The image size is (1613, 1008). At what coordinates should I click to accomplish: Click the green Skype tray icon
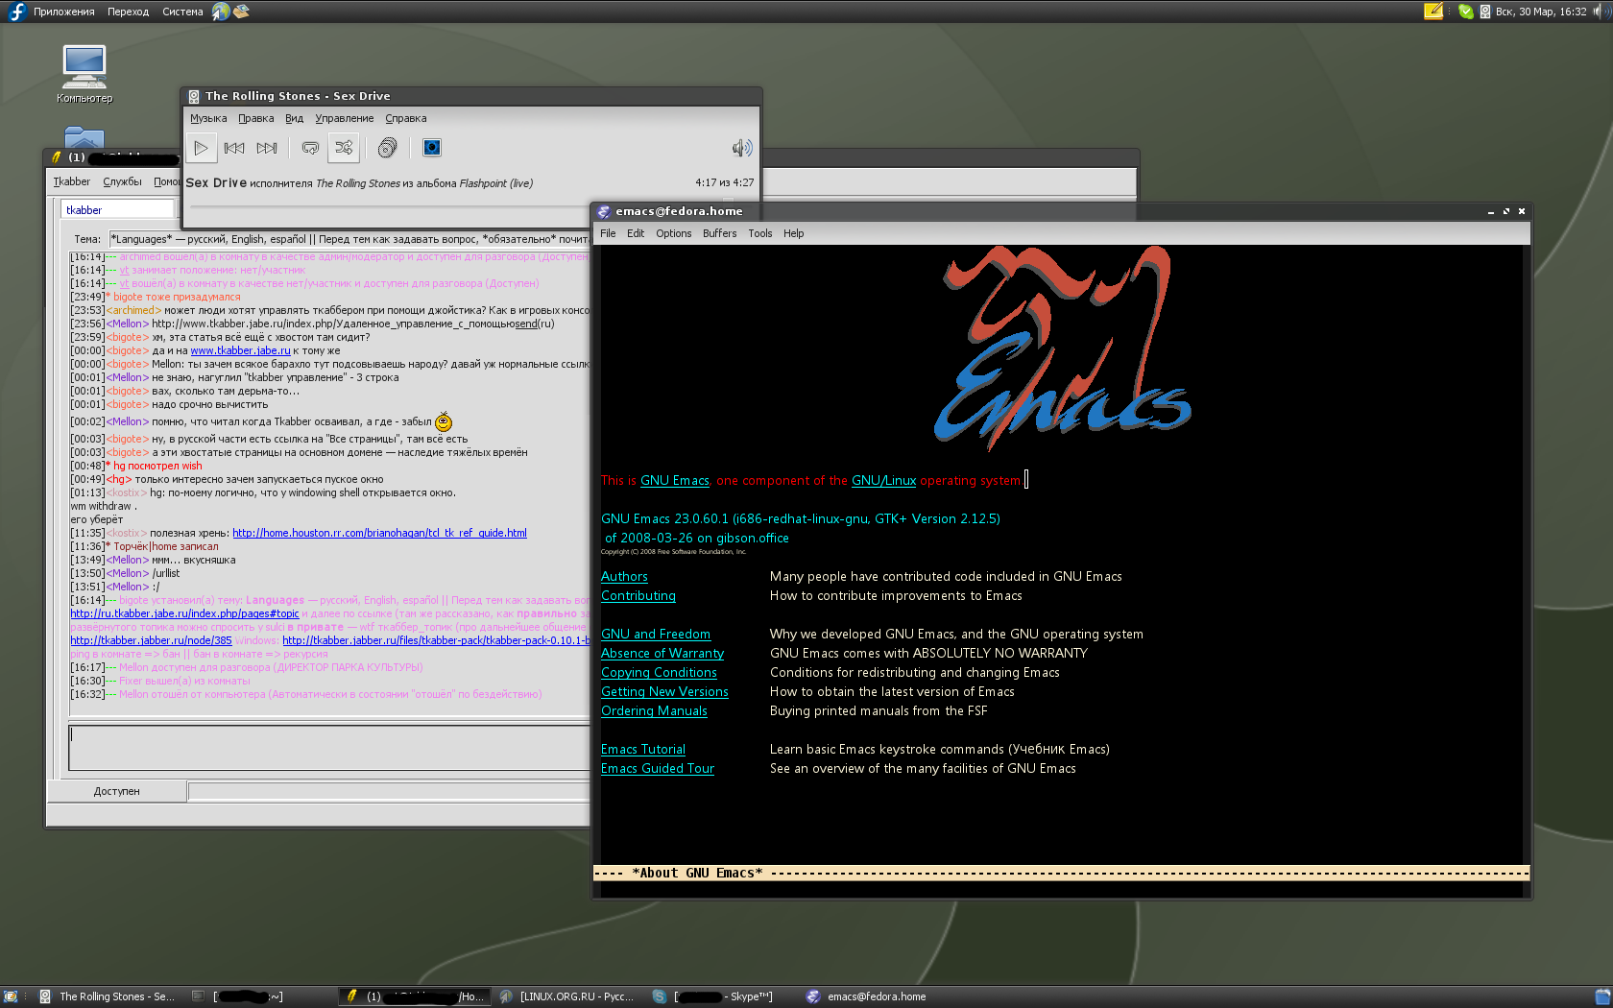(1466, 12)
